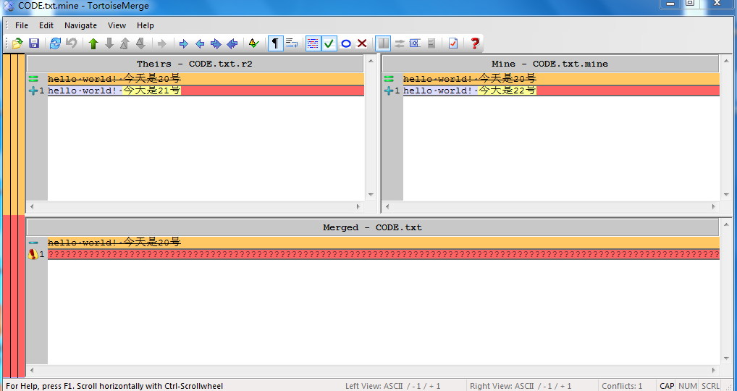The height and width of the screenshot is (391, 737).
Task: Open the File menu
Action: tap(22, 25)
